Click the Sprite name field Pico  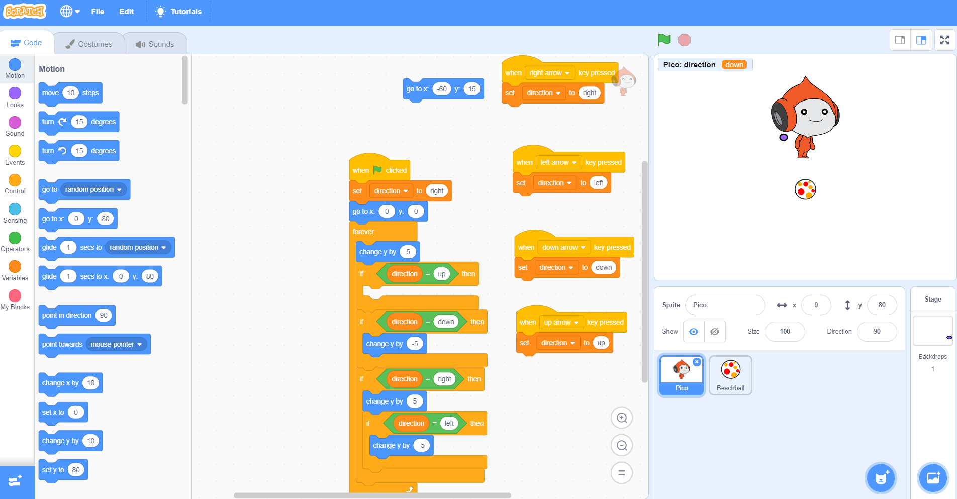tap(725, 305)
